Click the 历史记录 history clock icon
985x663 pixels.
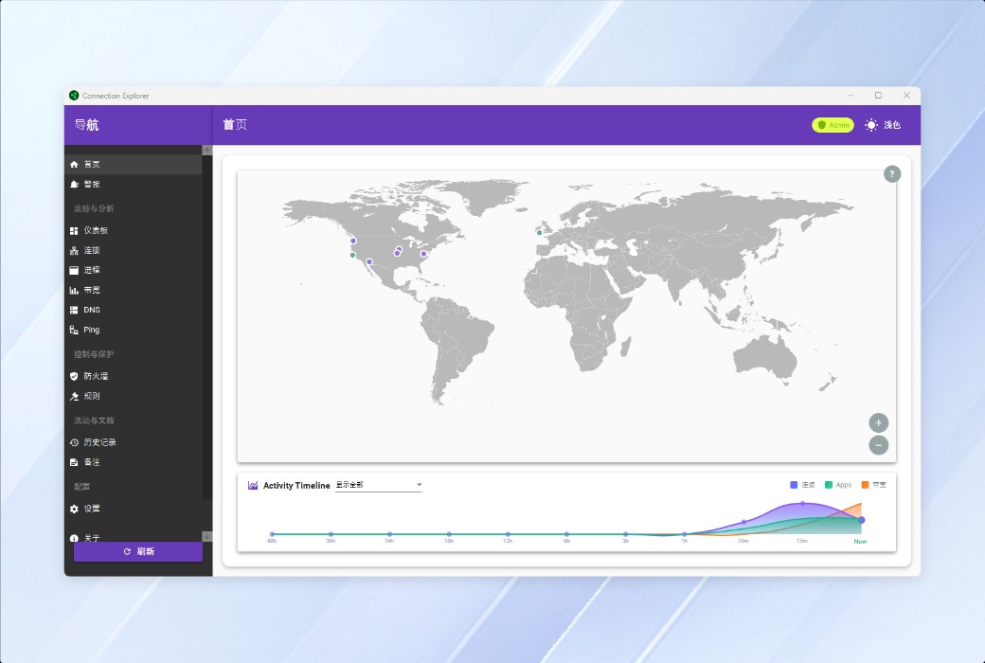click(74, 442)
